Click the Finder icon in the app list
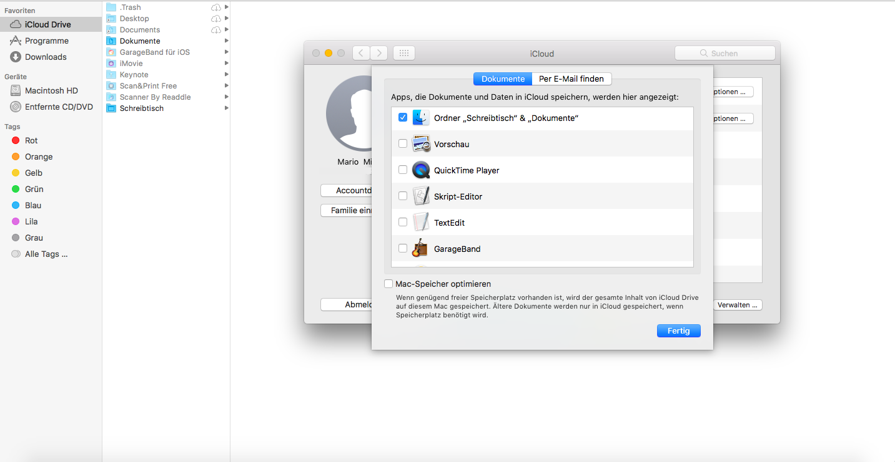This screenshot has width=895, height=462. (421, 117)
